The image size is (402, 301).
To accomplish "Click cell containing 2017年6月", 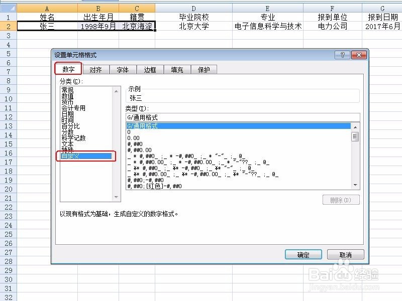I will point(382,26).
